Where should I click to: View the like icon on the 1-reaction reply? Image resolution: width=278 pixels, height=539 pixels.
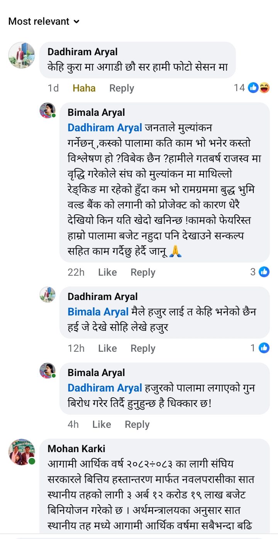[264, 348]
